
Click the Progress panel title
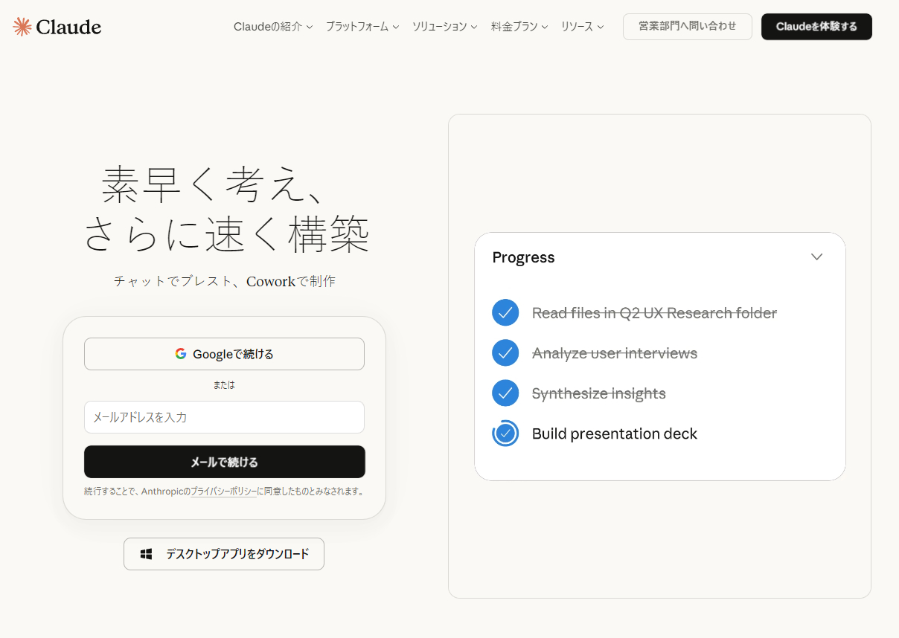523,257
